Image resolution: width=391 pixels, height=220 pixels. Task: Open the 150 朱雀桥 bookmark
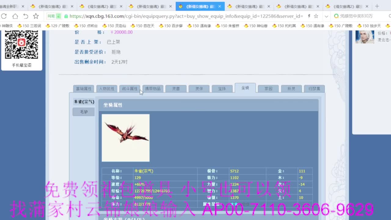point(228,26)
